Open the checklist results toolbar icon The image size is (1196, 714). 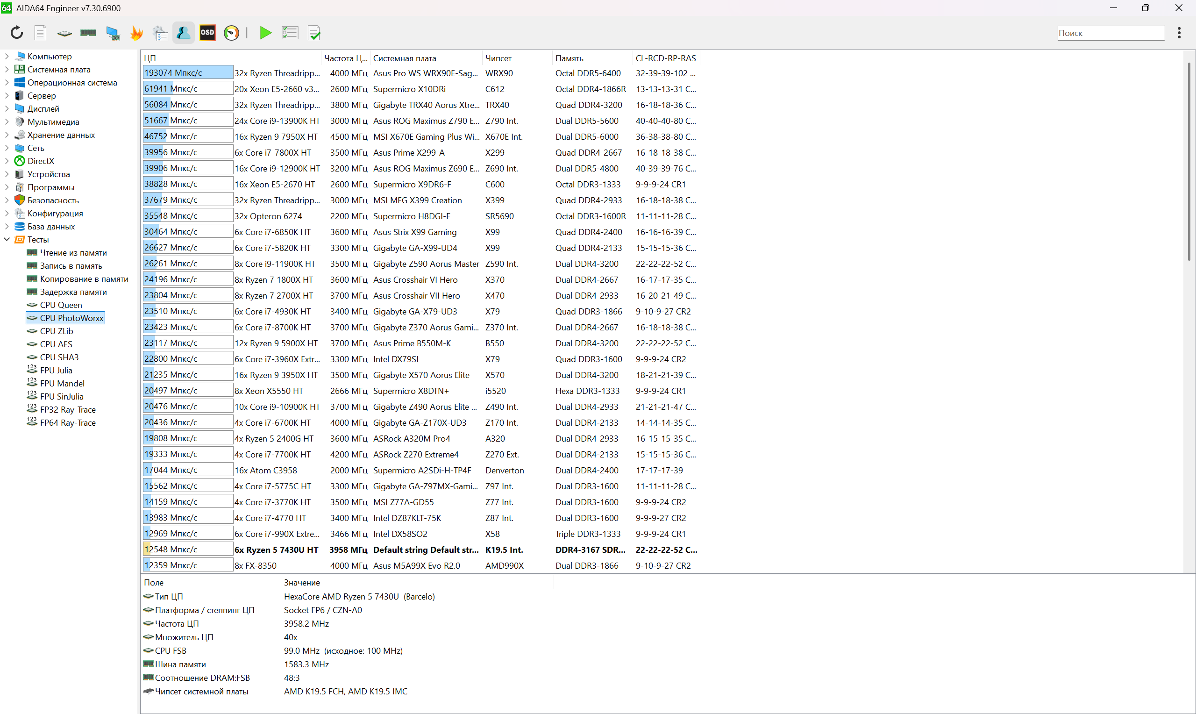(x=290, y=33)
